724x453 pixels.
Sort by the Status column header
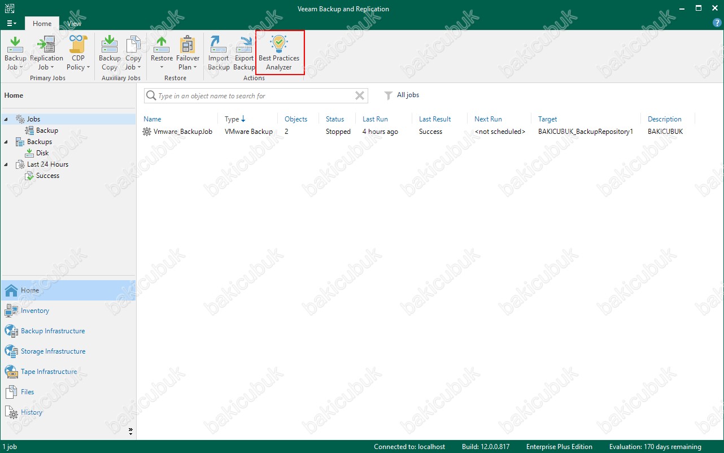tap(335, 119)
